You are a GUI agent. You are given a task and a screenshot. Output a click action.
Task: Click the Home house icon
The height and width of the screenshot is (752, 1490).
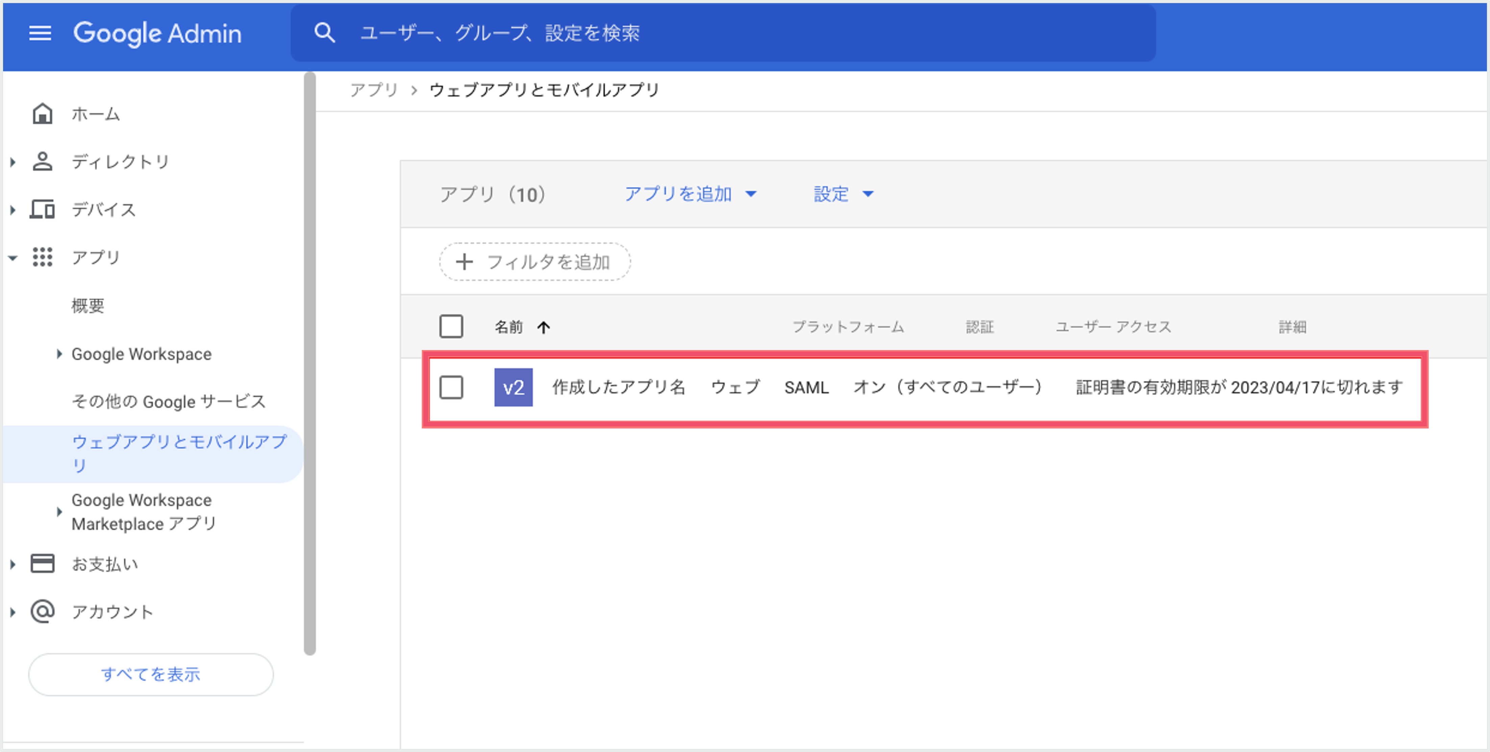click(x=42, y=114)
